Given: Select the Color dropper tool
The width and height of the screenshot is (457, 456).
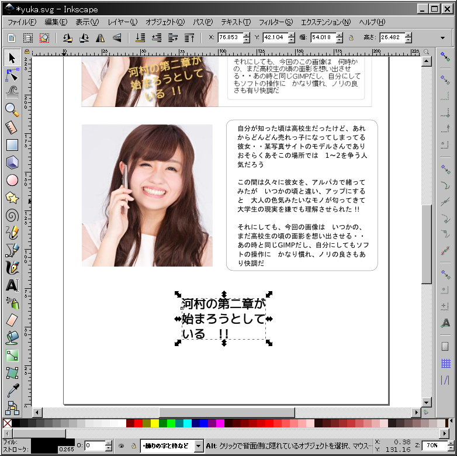Looking at the screenshot, I should pyautogui.click(x=12, y=391).
